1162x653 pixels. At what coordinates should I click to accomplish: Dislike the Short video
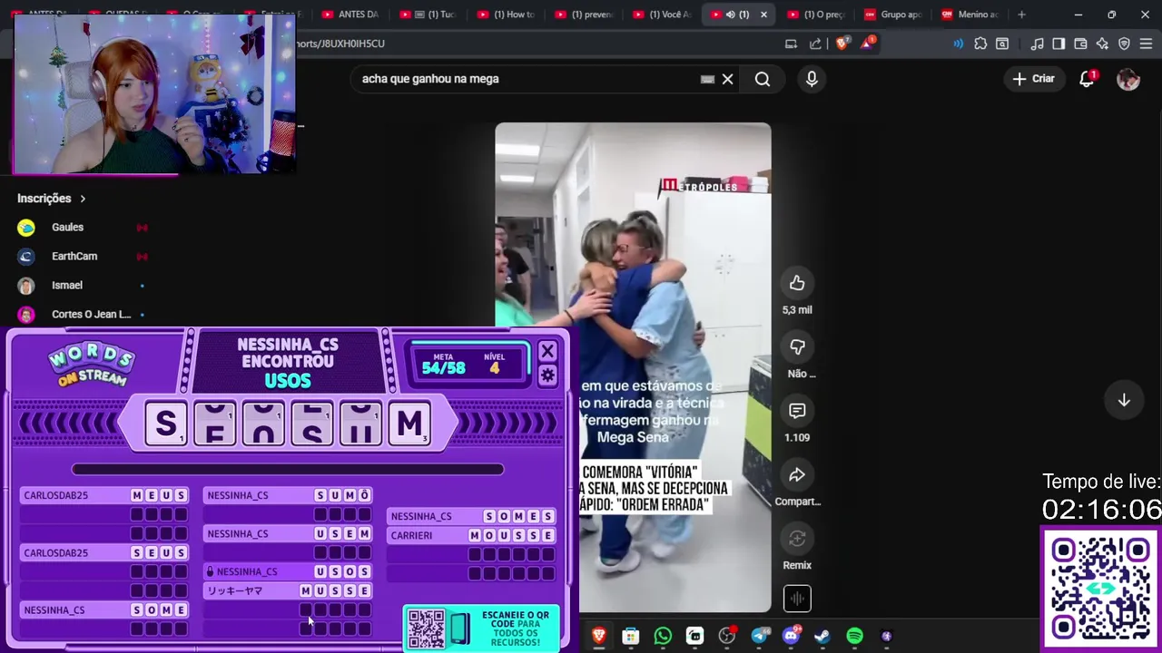click(x=797, y=347)
